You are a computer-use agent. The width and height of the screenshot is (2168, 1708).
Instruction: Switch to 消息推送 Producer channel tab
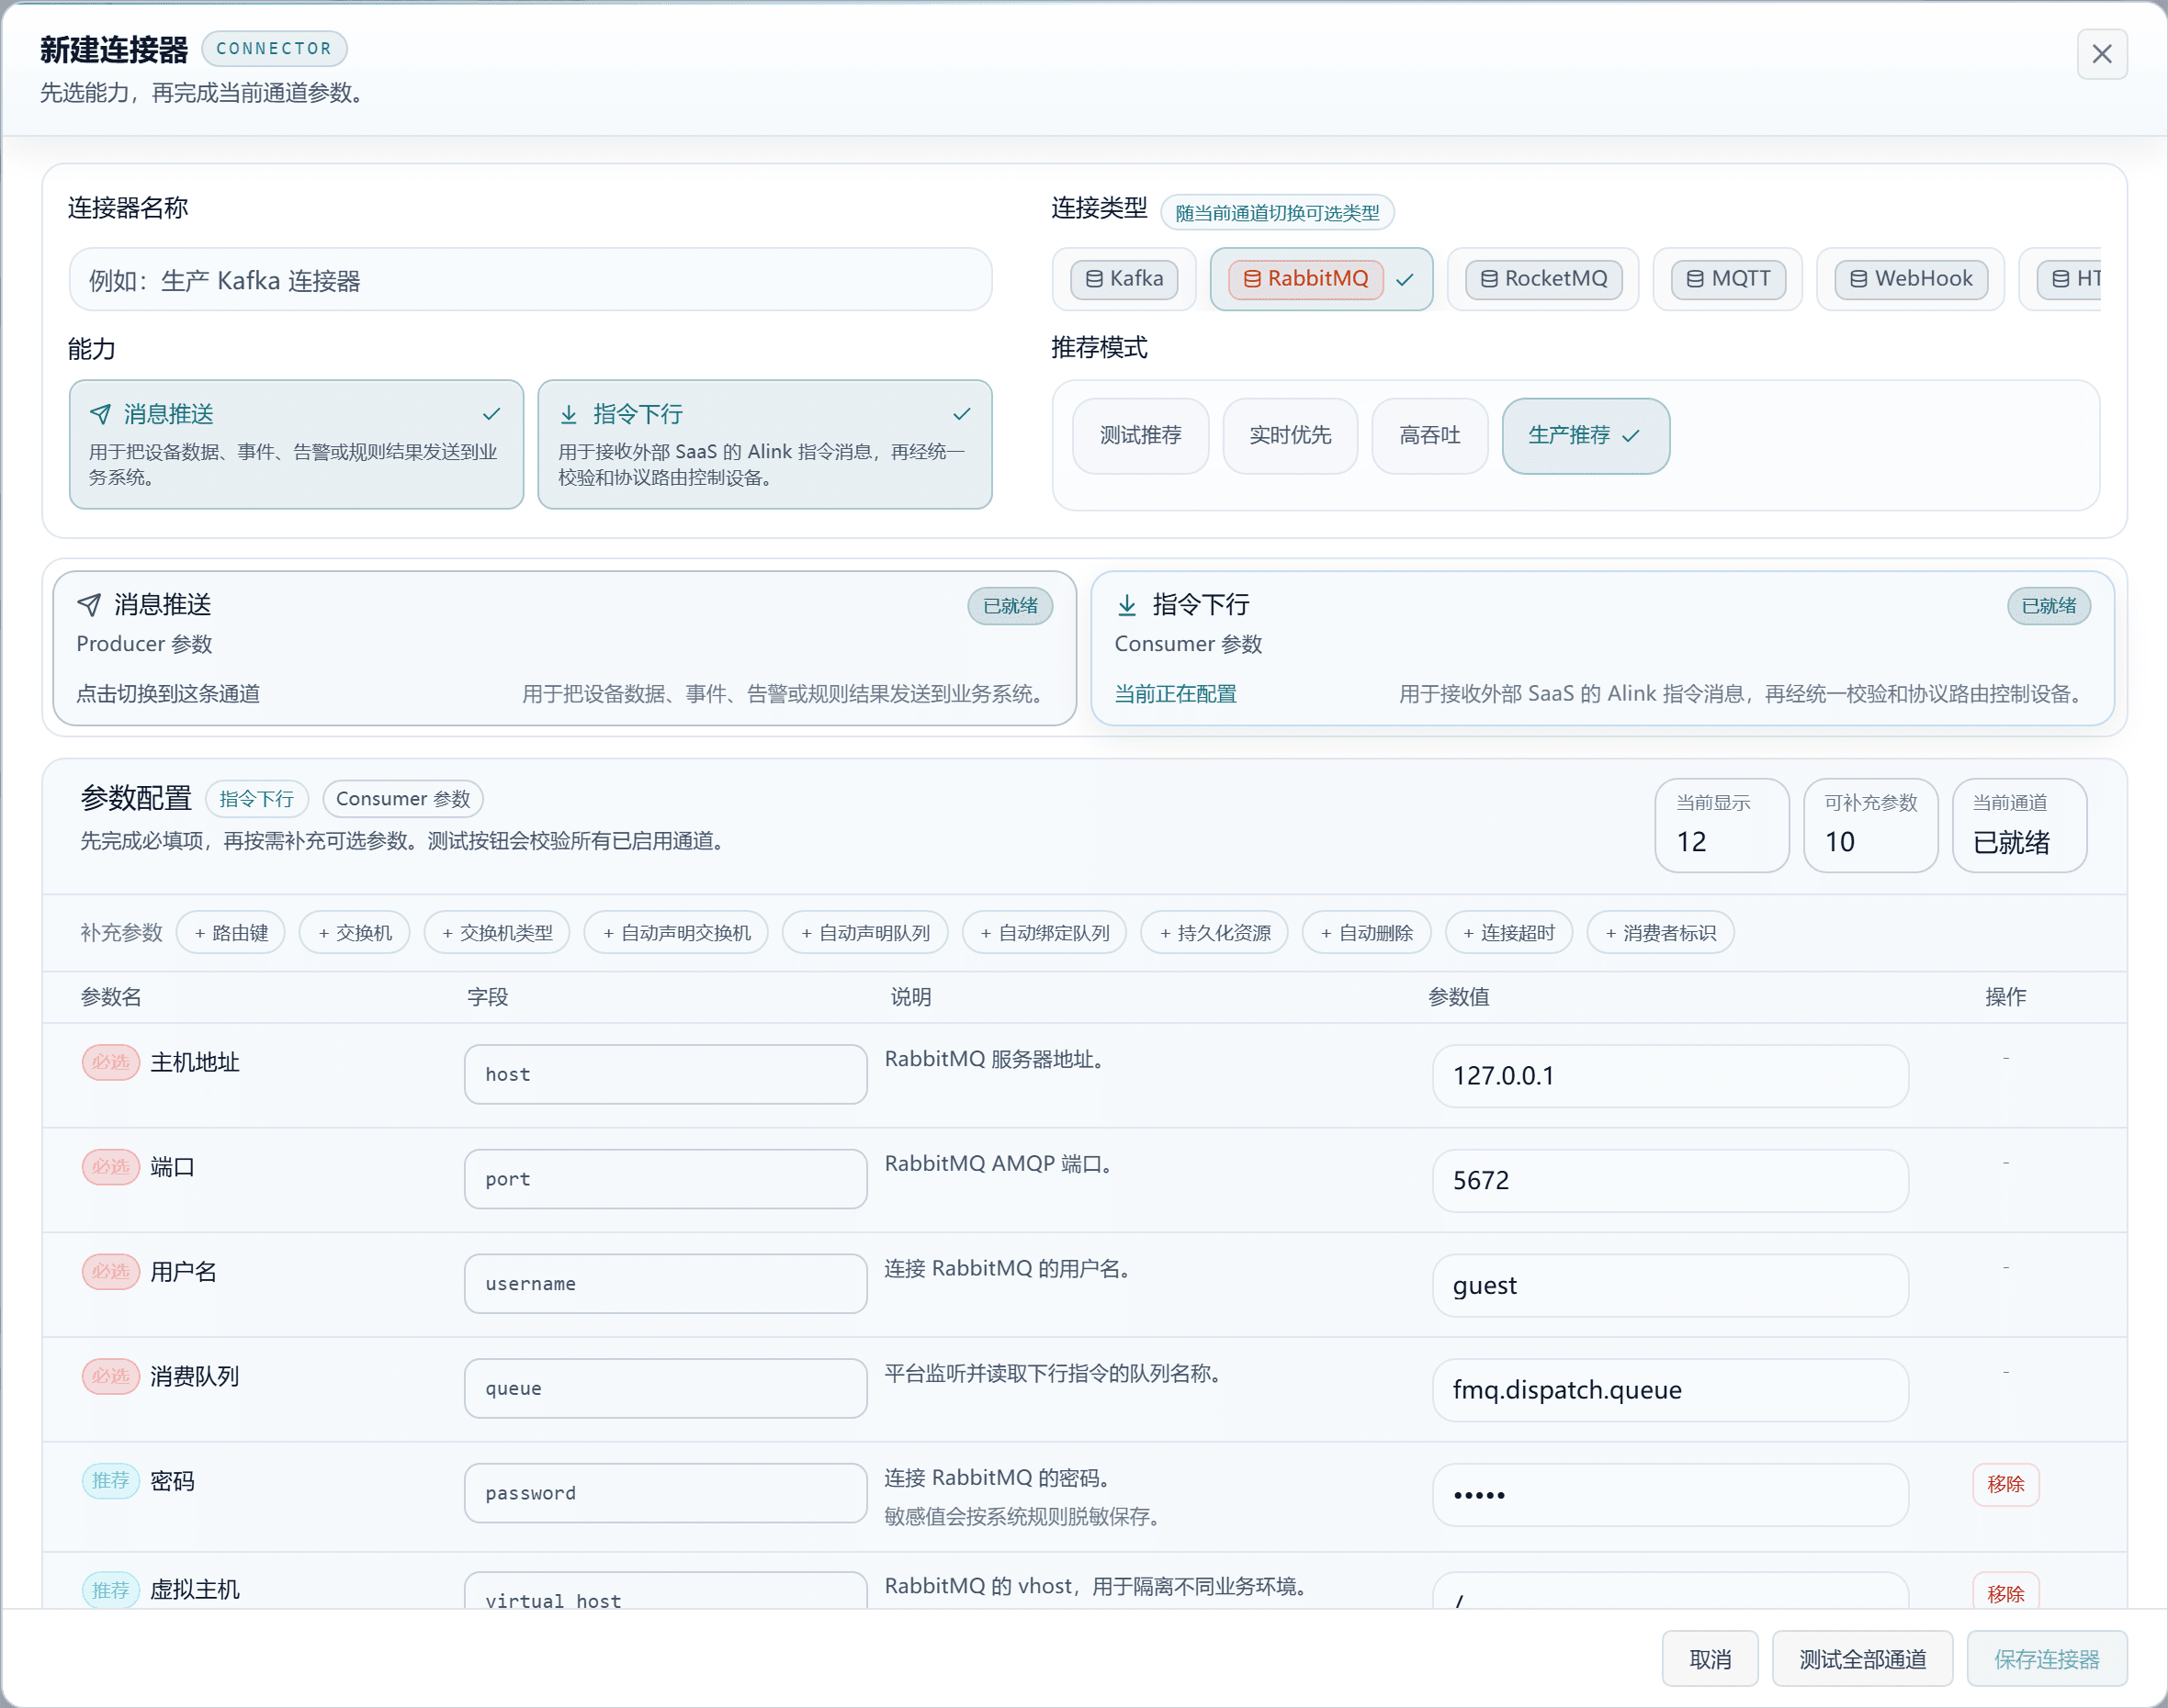tap(564, 648)
